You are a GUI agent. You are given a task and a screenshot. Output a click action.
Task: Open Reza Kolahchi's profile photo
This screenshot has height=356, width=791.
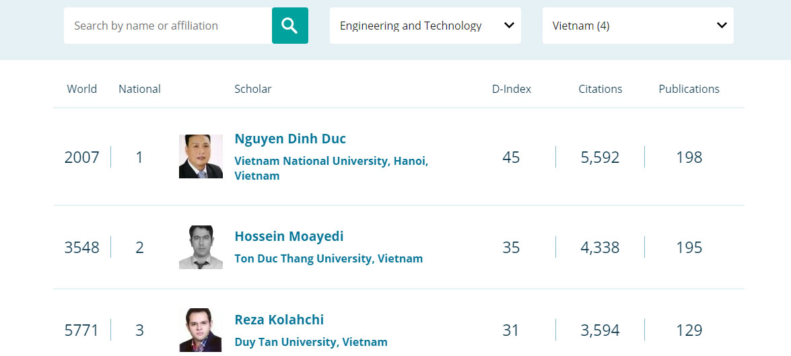201,330
